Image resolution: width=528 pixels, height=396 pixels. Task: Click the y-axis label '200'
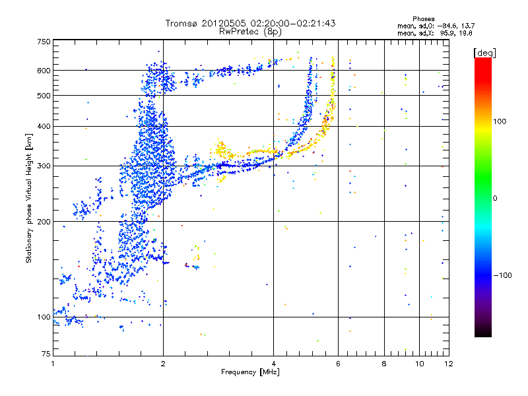(44, 222)
